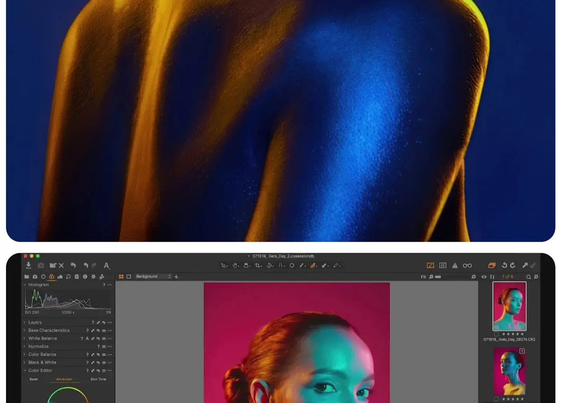Switch to the Skin Tone tab
The height and width of the screenshot is (403, 561).
(x=98, y=379)
